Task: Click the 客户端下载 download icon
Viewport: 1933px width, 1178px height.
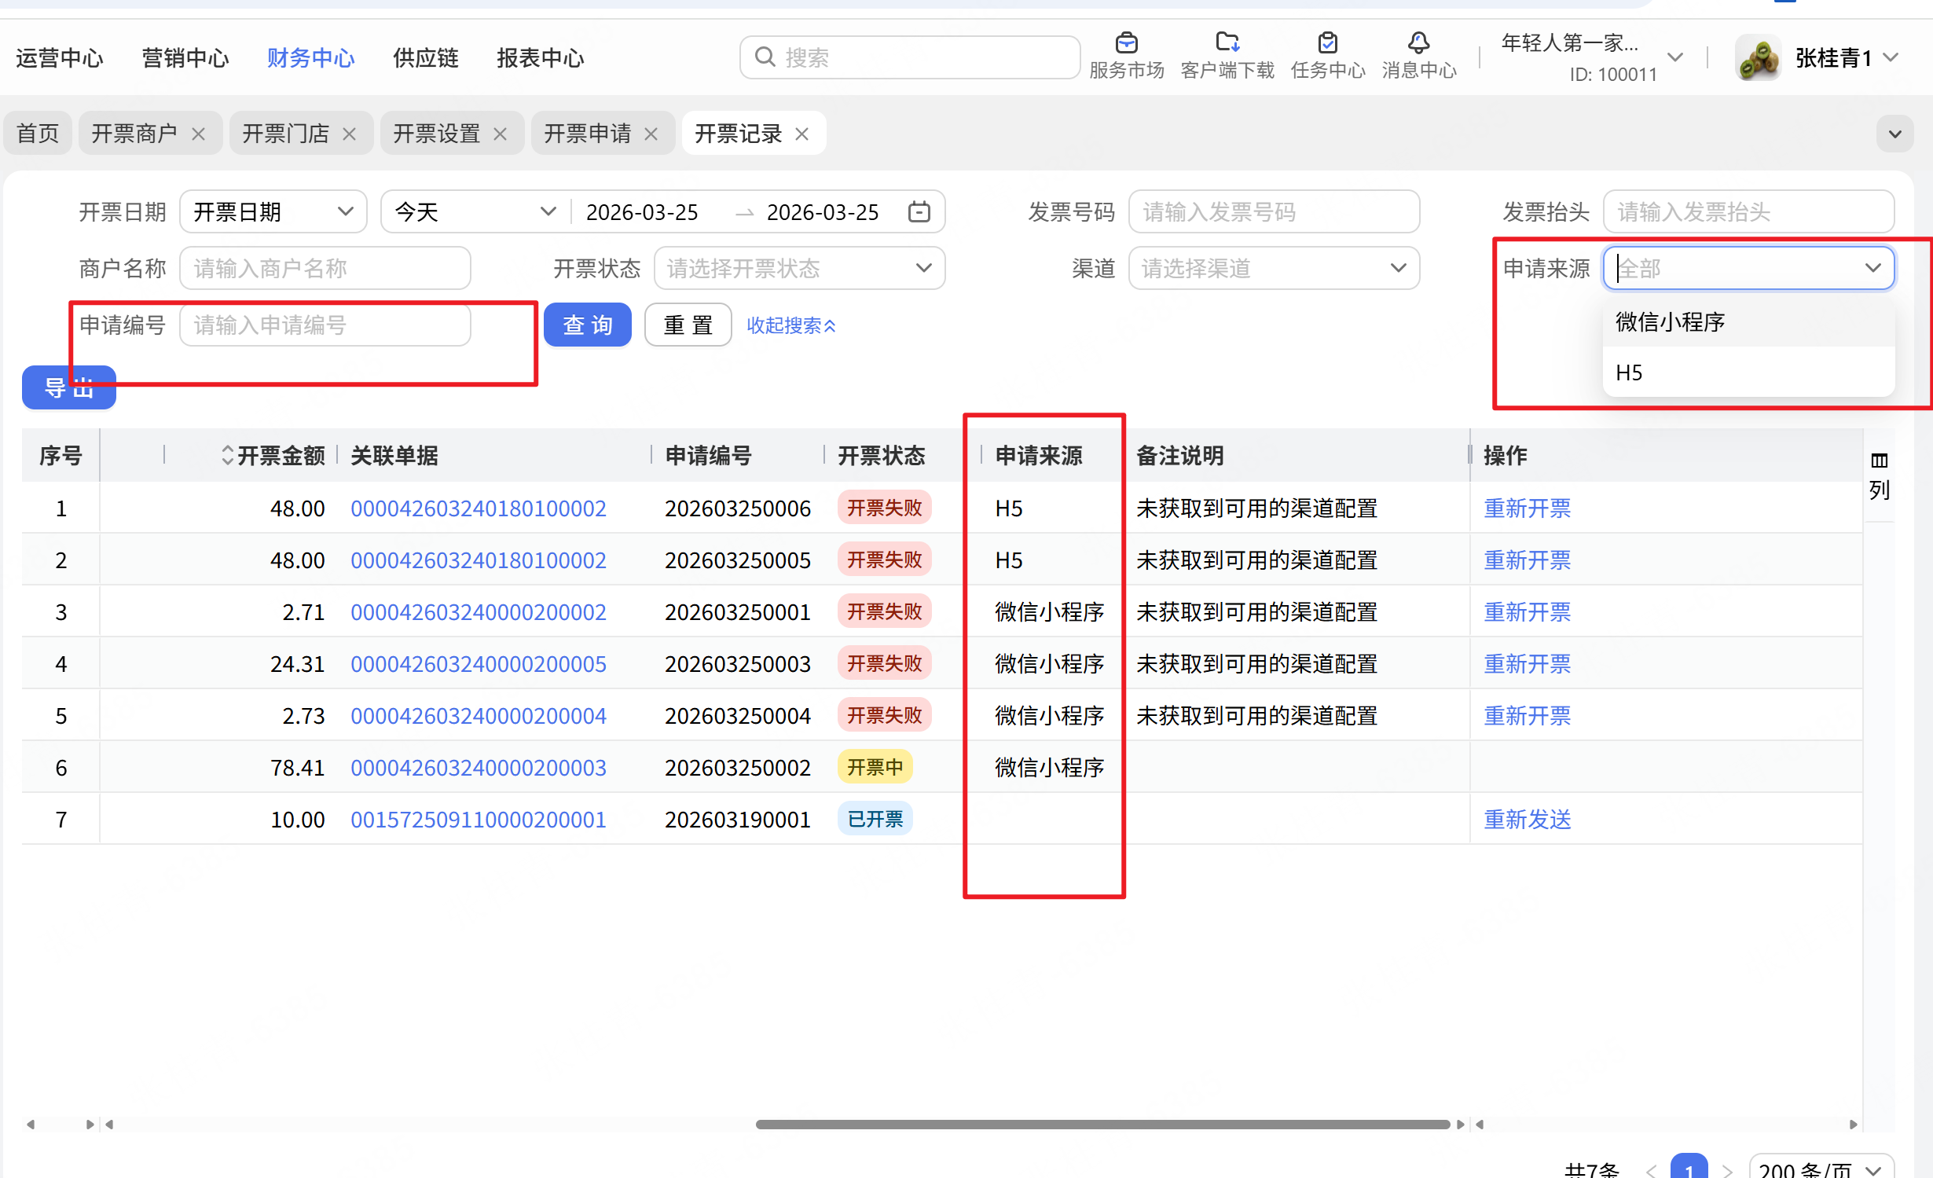Action: tap(1227, 43)
